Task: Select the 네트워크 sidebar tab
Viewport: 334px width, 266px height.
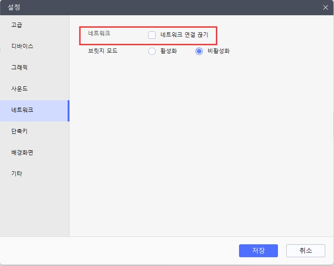Action: (34, 111)
